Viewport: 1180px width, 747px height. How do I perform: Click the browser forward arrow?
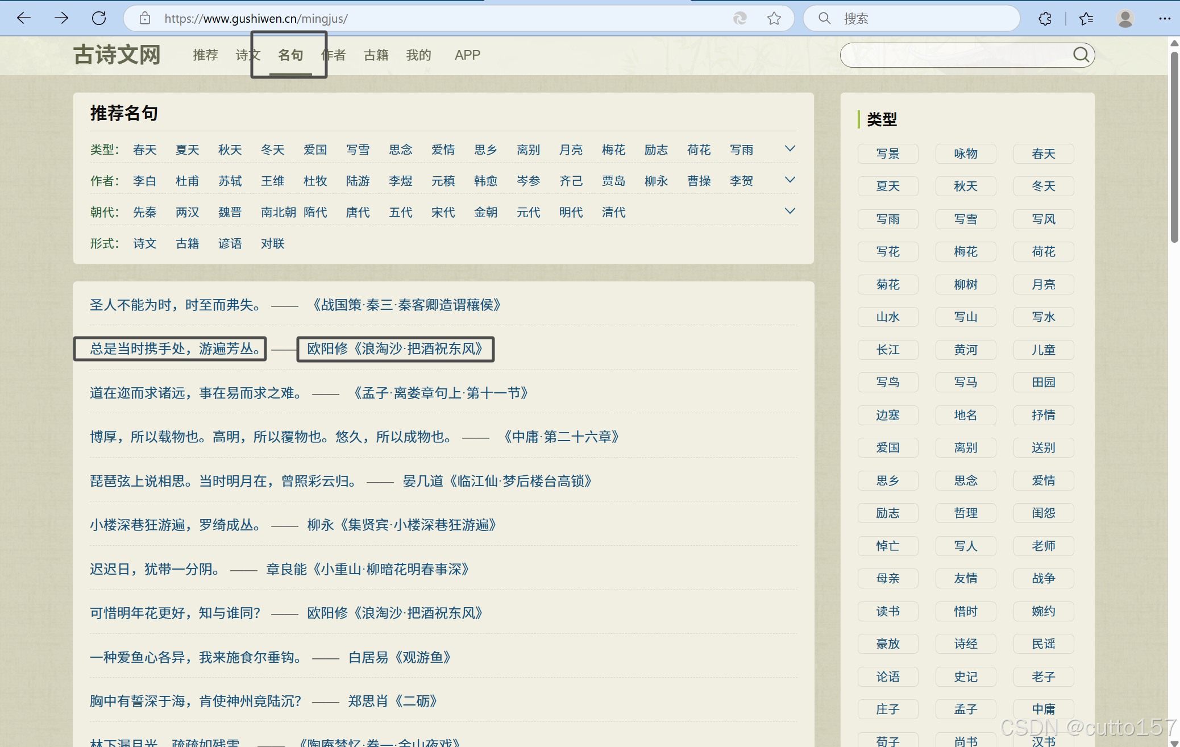pos(61,18)
